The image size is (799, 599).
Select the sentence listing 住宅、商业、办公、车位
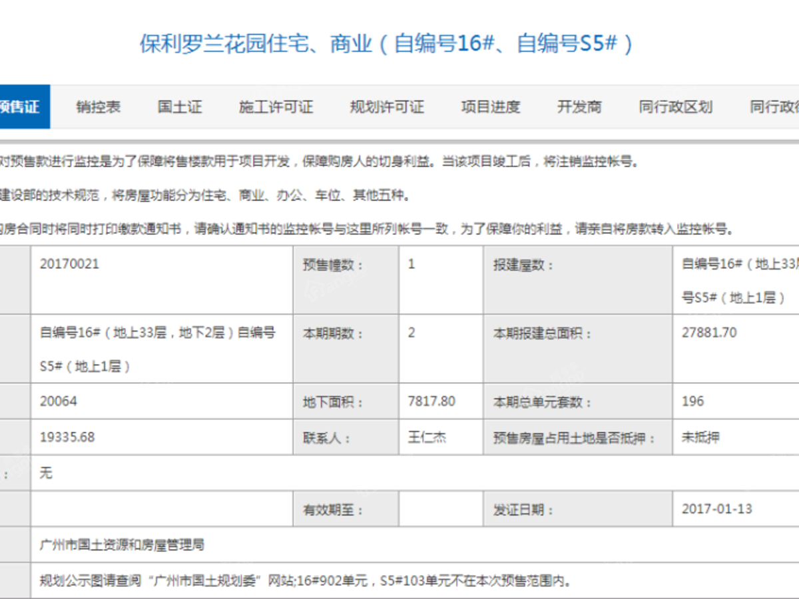coord(205,196)
